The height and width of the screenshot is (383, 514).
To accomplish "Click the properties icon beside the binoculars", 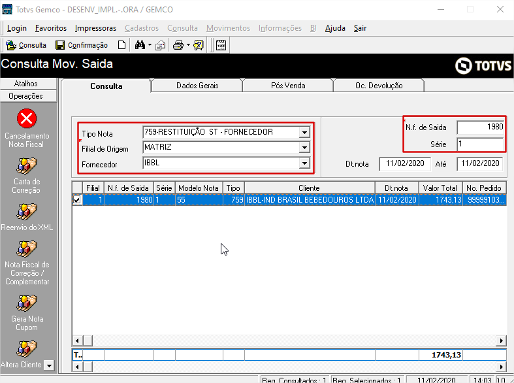I will (x=160, y=45).
